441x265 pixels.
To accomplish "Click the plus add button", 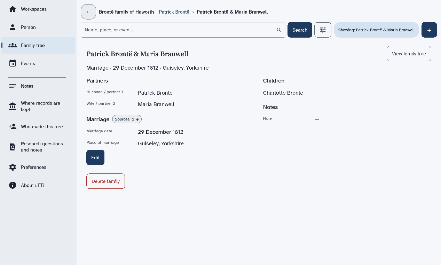I will pos(429,30).
